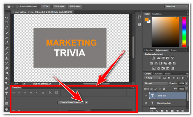Select the Rectangular Marquee tool
The width and height of the screenshot is (193, 117).
(x=6, y=23)
